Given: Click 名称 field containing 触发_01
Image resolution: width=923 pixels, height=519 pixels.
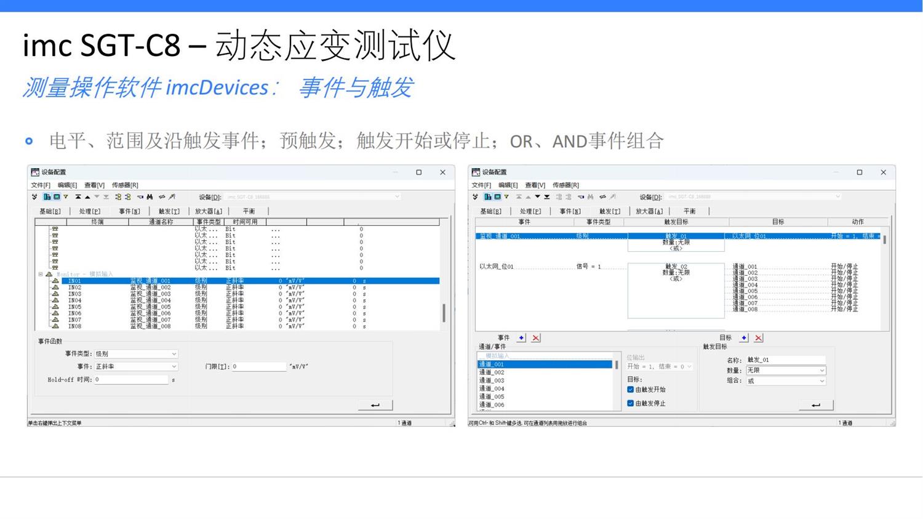Looking at the screenshot, I should (785, 360).
